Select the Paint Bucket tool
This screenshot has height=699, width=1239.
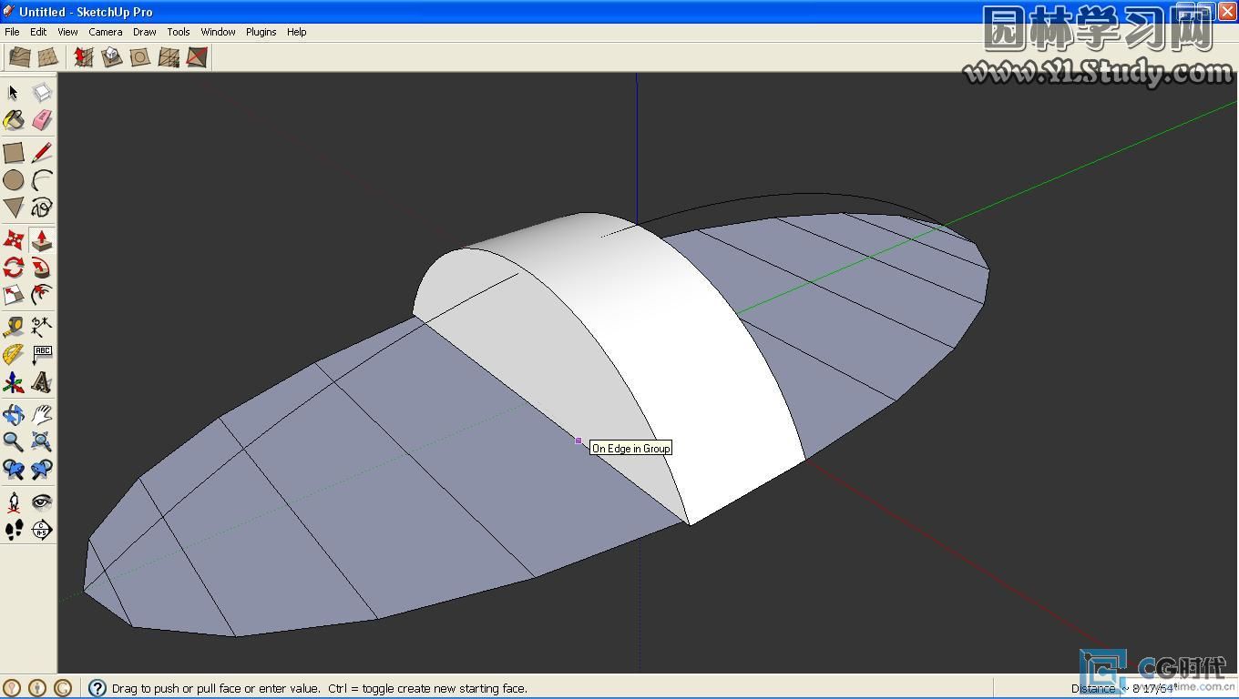click(x=13, y=120)
